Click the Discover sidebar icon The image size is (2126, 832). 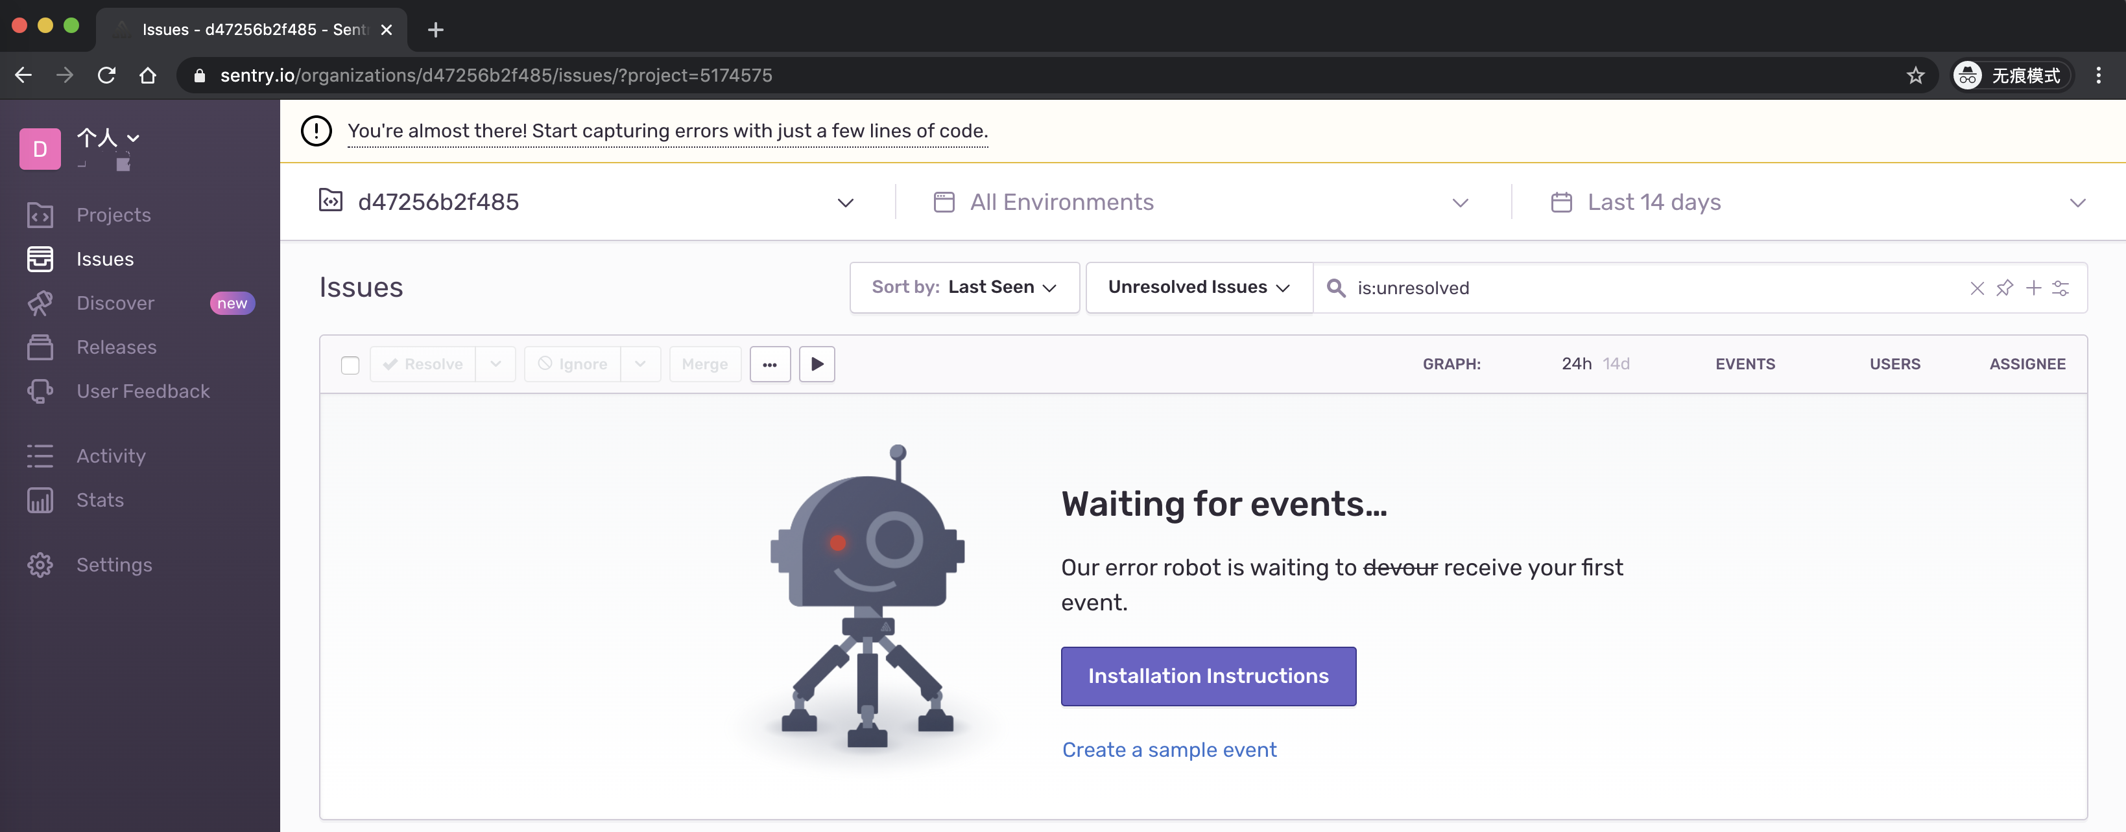pos(41,302)
